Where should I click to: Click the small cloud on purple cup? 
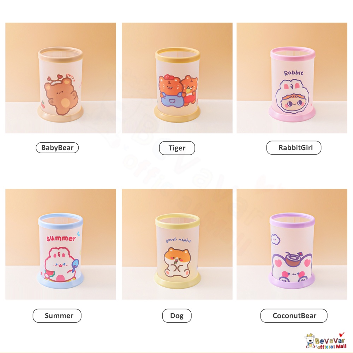point(276,239)
